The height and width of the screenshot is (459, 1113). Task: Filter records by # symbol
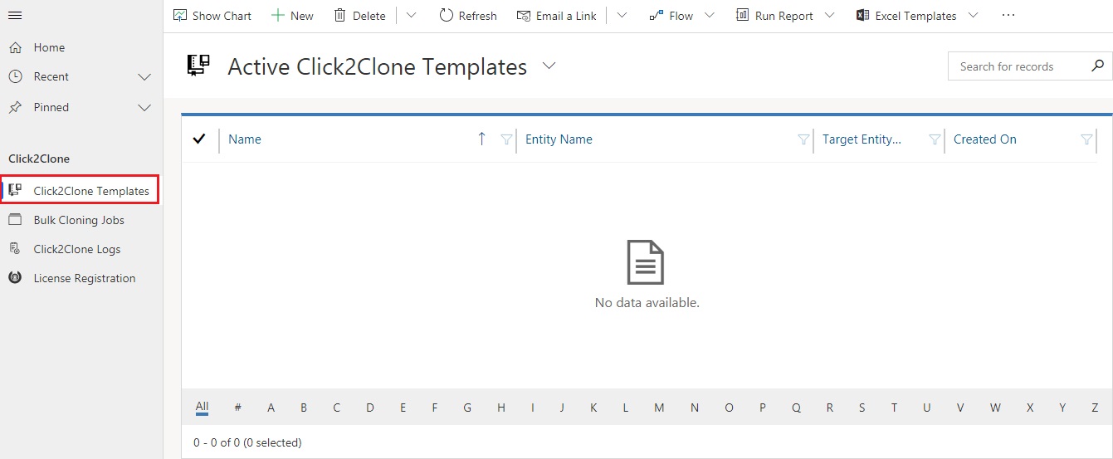click(238, 408)
